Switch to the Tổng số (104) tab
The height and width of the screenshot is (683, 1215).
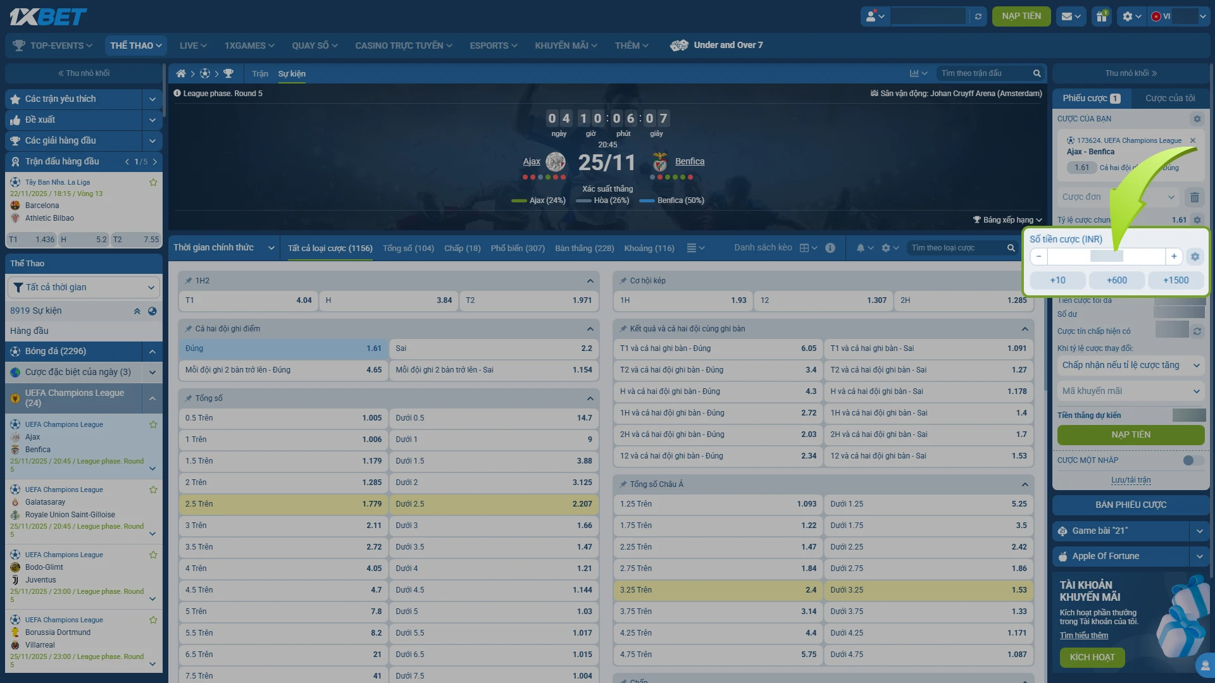[x=408, y=249]
